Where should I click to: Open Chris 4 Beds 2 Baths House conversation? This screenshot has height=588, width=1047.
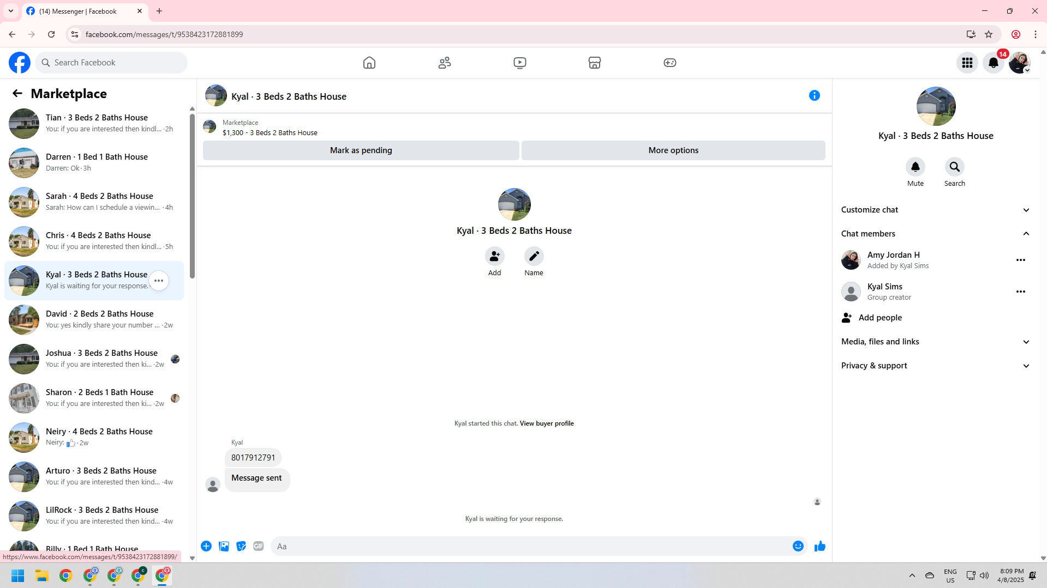pos(94,241)
